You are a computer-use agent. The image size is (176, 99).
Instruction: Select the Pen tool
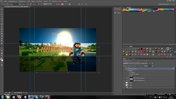2,43
